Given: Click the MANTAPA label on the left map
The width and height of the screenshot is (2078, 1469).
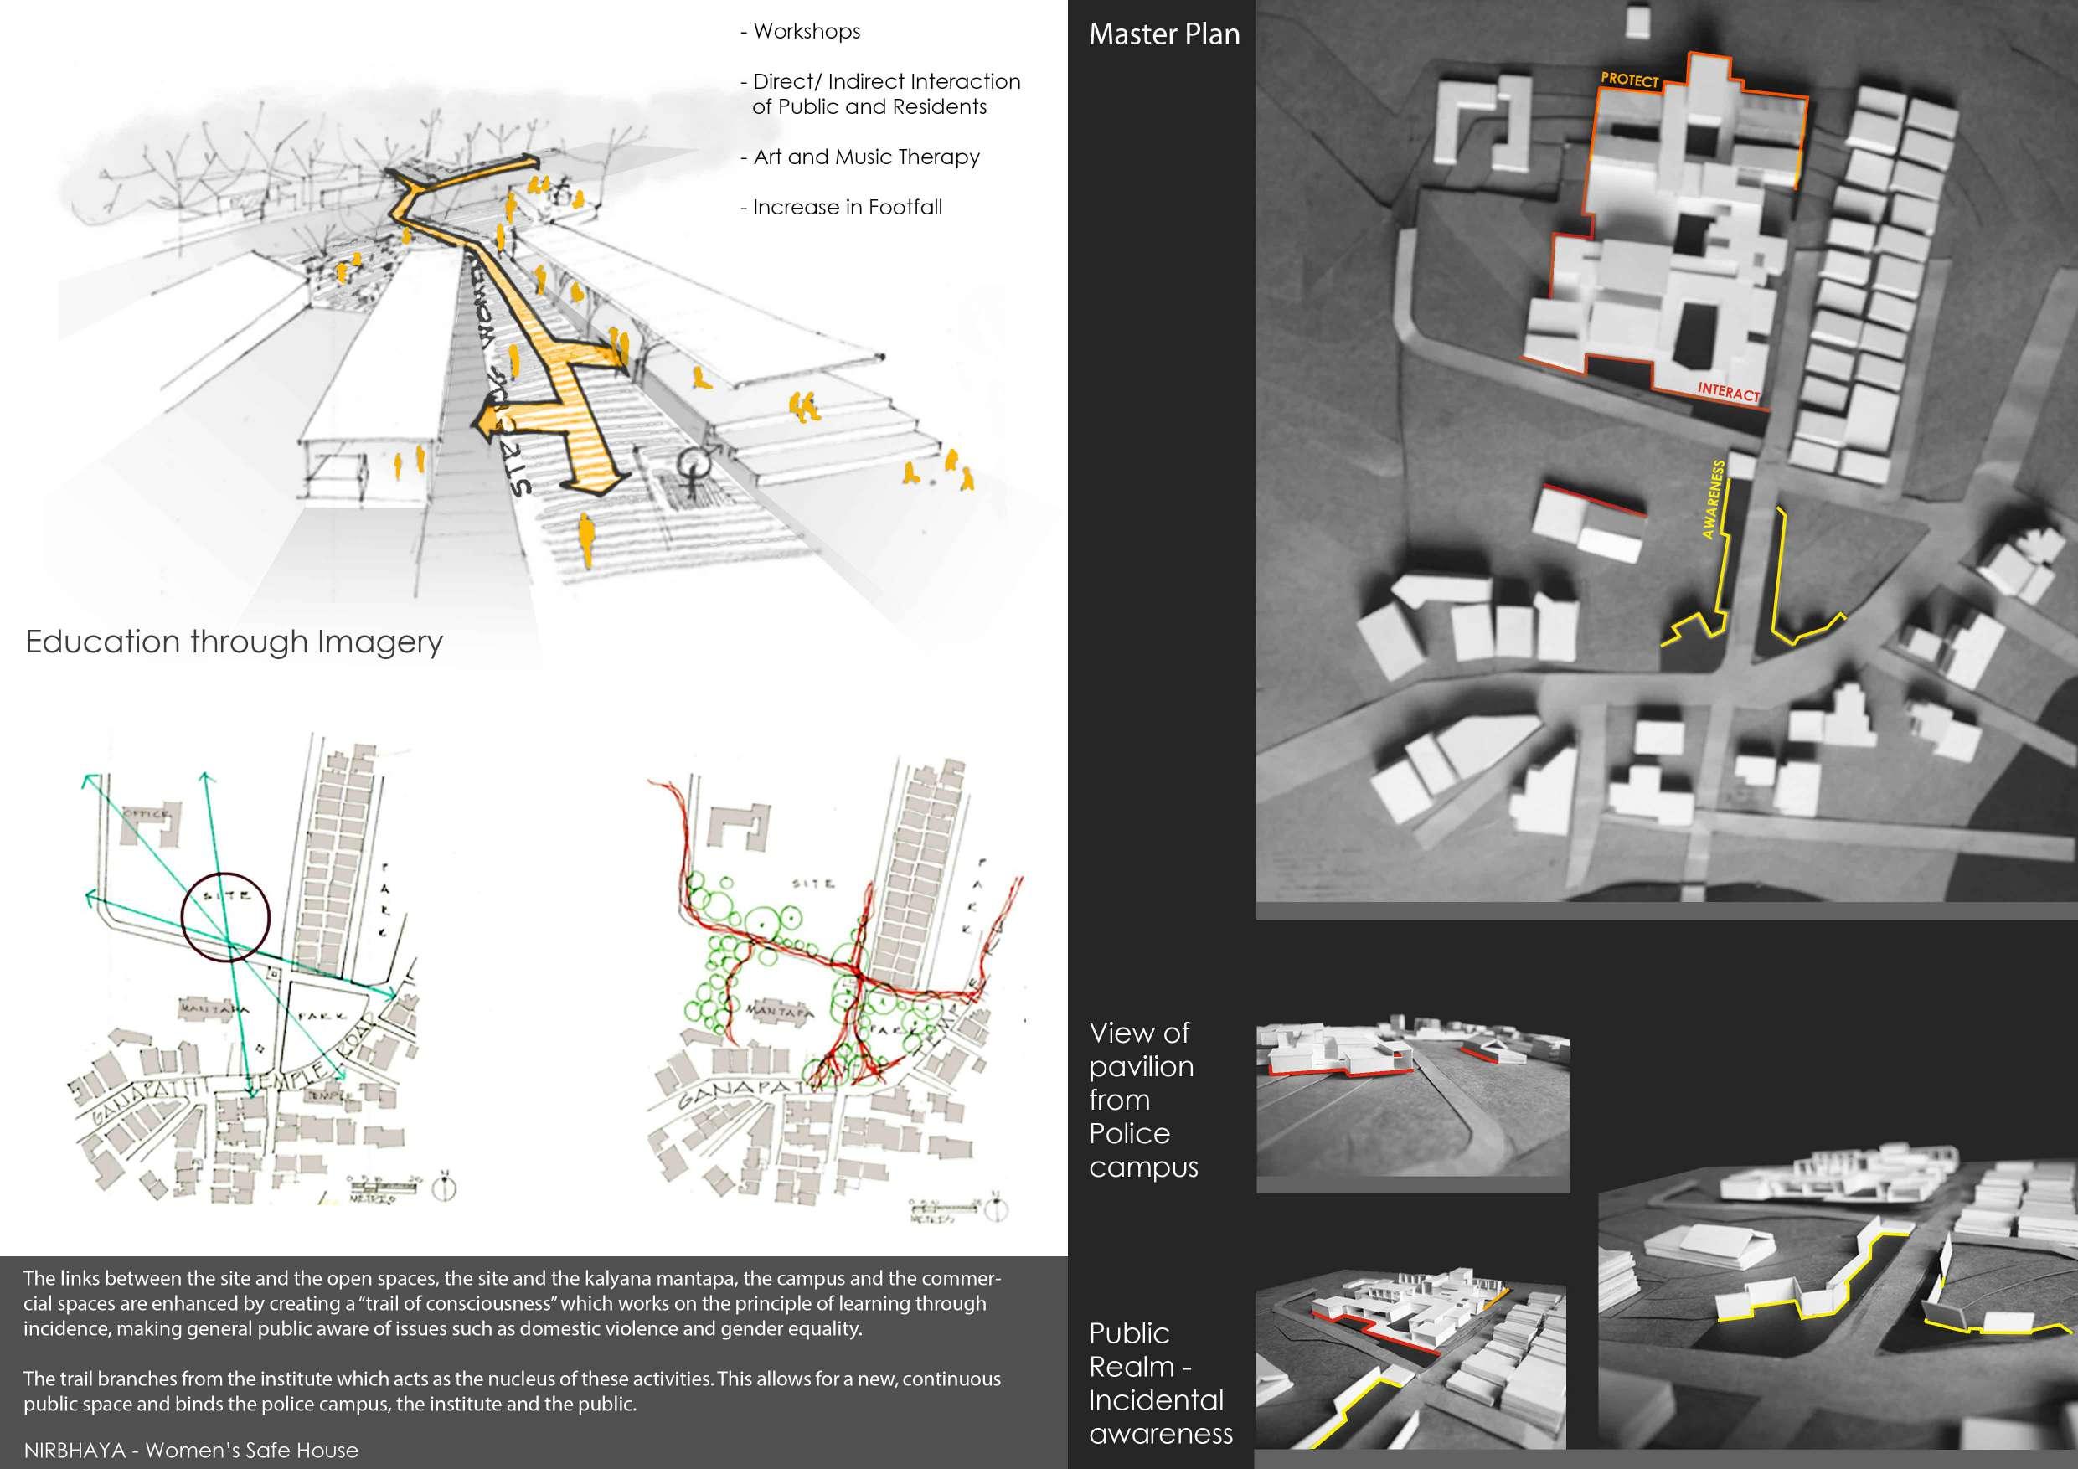Looking at the screenshot, I should (x=214, y=1008).
